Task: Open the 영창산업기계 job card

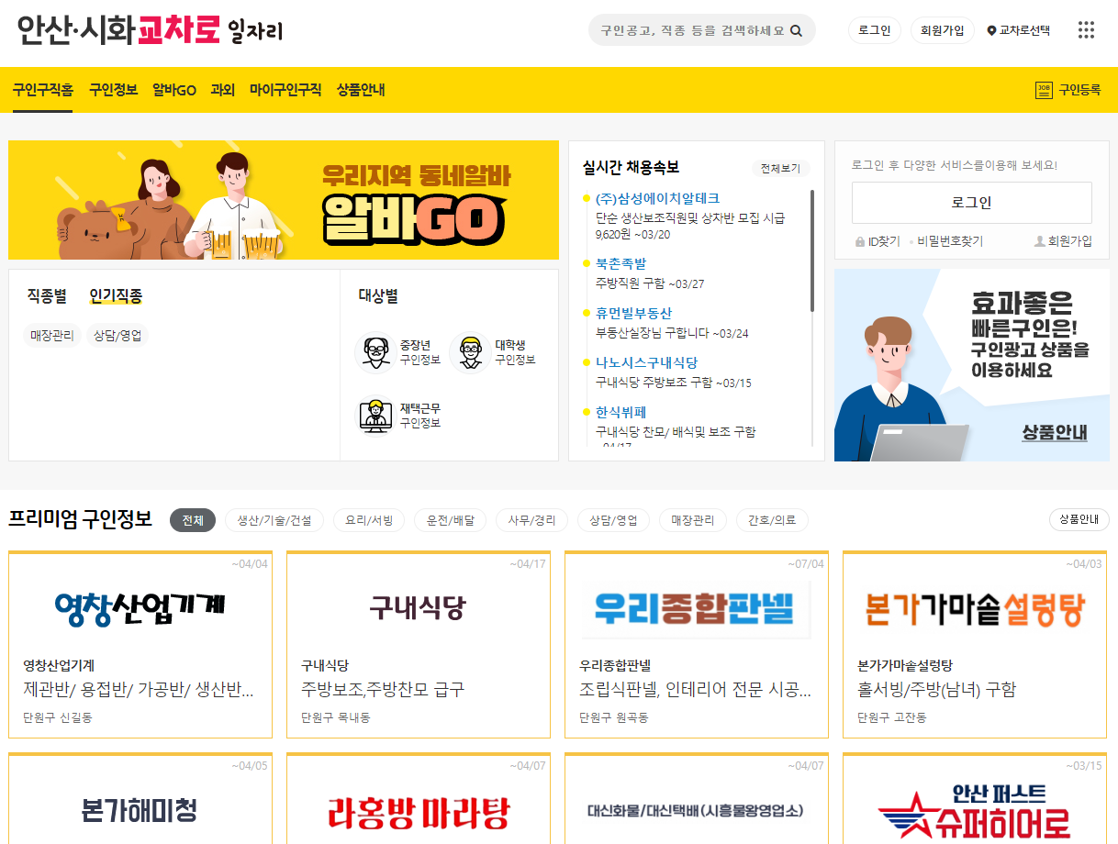Action: pyautogui.click(x=140, y=644)
